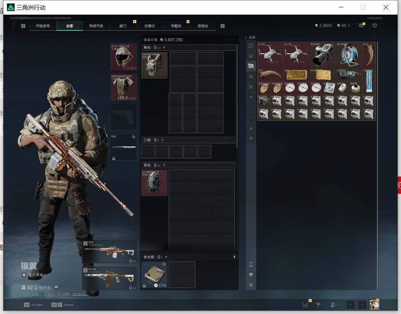The width and height of the screenshot is (401, 314).
Task: Open the mail icon in top bar
Action: (361, 25)
